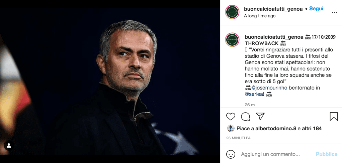The width and height of the screenshot is (342, 163).
Task: Click the 26 MINUTI FA timestamp
Action: 238,138
